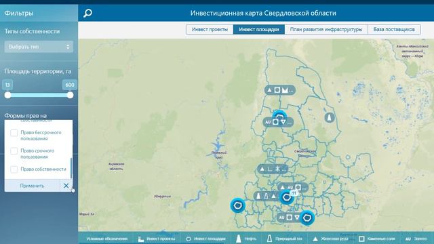Open resource badge with snowflake symbol
434x244 pixels.
tap(273, 169)
